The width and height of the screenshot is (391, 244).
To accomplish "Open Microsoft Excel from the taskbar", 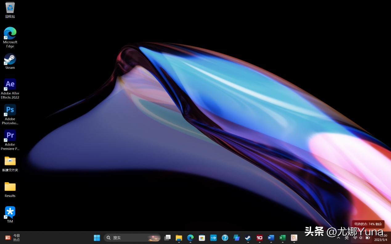I will tap(282, 238).
